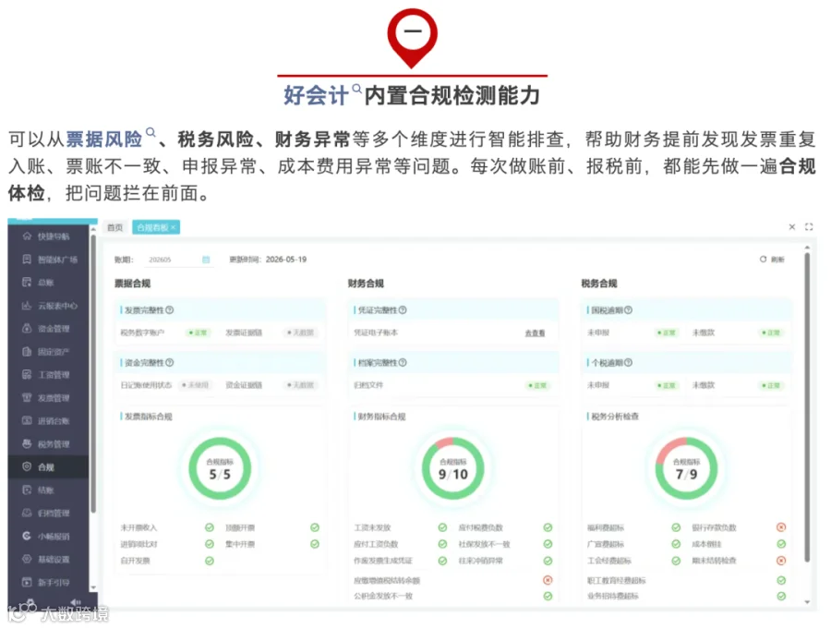Click the 刷新 refresh button
Viewport: 831px width, 629px height.
tap(772, 260)
